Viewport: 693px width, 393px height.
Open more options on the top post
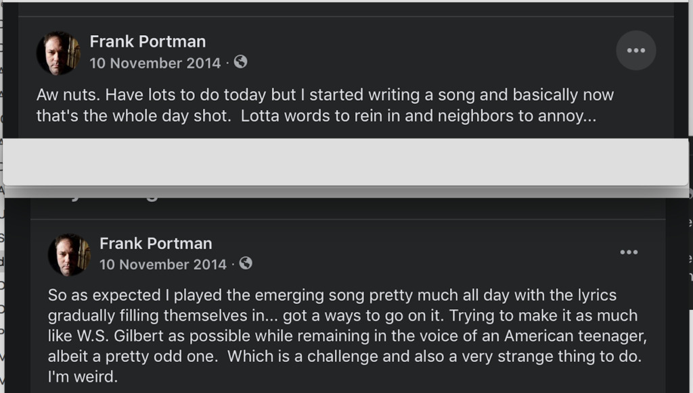(635, 51)
